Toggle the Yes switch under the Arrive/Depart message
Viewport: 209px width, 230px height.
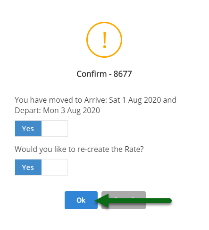(42, 129)
